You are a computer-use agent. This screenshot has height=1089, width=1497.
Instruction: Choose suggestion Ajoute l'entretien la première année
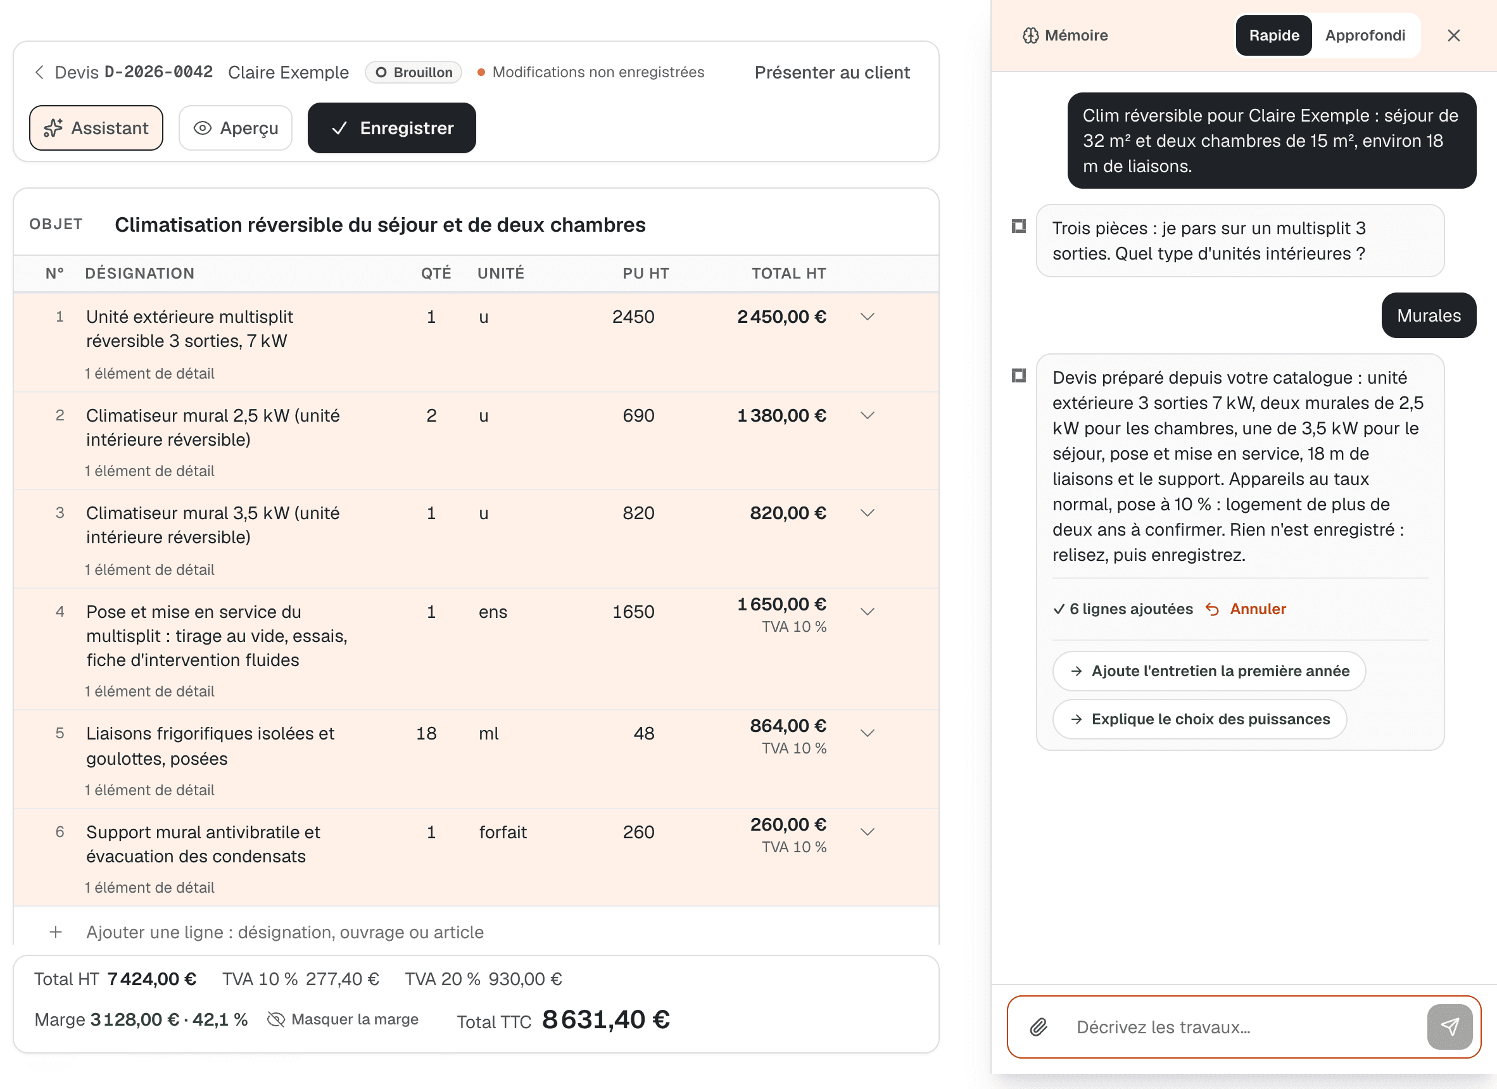coord(1209,671)
